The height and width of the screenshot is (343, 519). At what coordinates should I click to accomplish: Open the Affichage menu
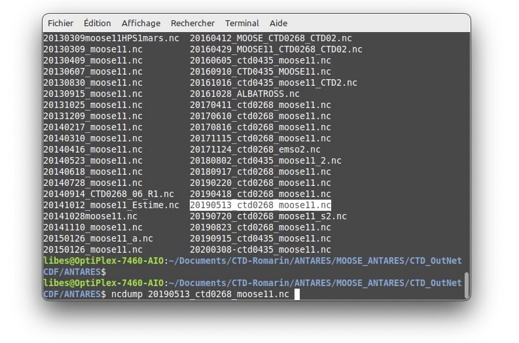(x=141, y=23)
